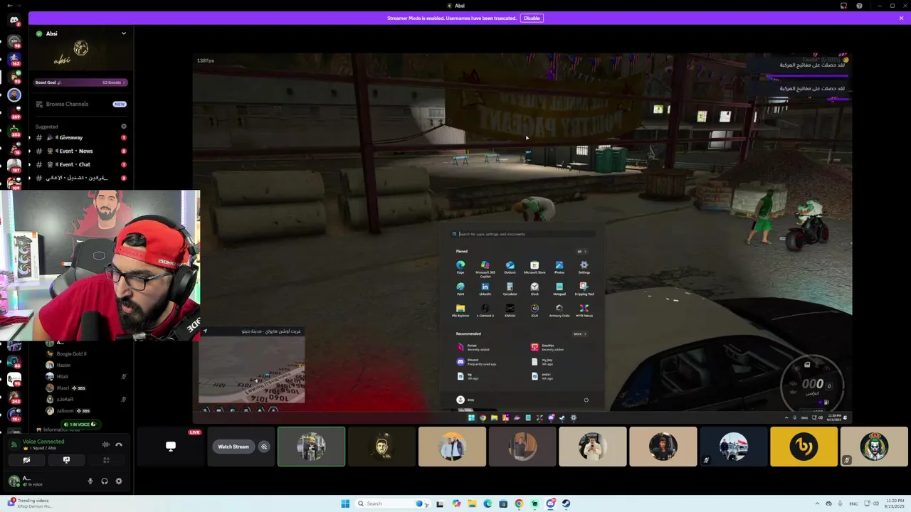Viewport: 911px width, 512px height.
Task: Open Chrome from the Windows taskbar
Action: pos(519,503)
